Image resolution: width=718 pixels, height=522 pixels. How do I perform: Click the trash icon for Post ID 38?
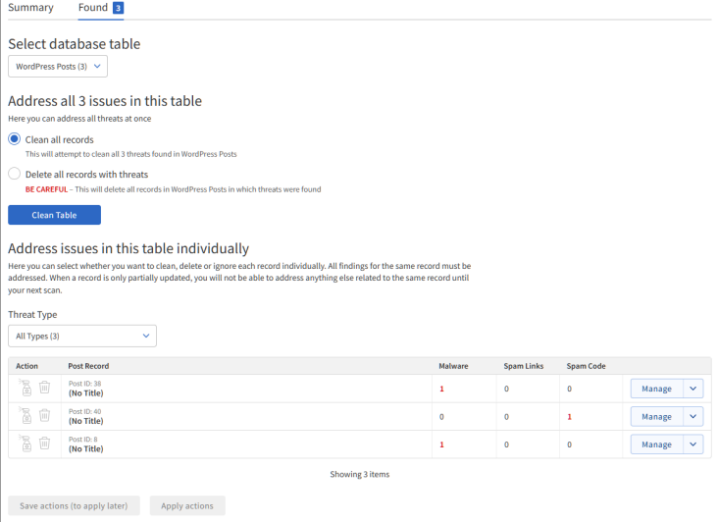pyautogui.click(x=44, y=389)
